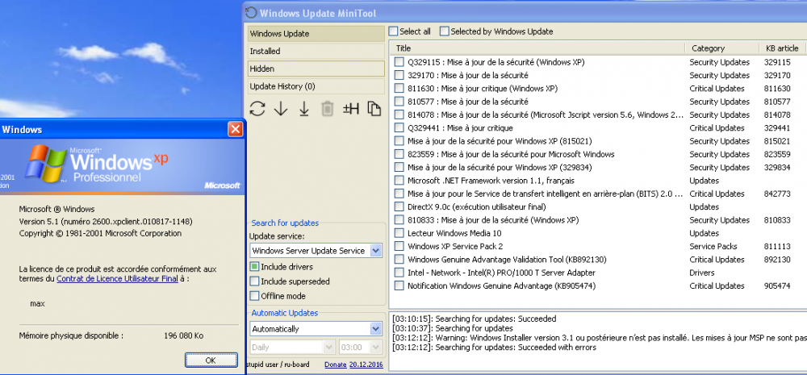
Task: Close the About Windows dialog
Action: [235, 129]
